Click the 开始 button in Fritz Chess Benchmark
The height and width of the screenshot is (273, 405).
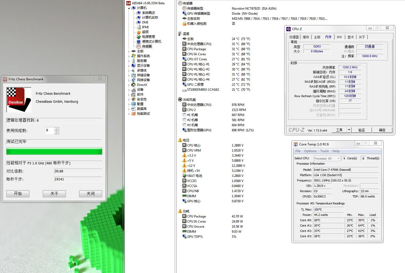click(x=18, y=193)
